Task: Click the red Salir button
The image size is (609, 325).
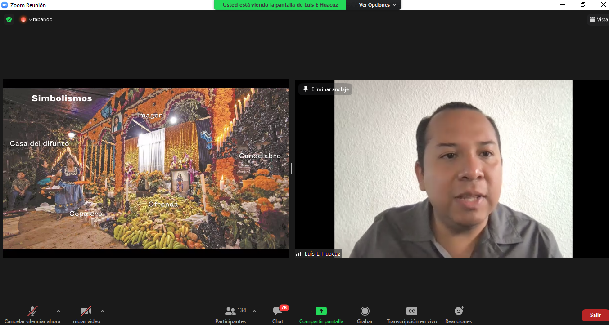Action: (595, 315)
